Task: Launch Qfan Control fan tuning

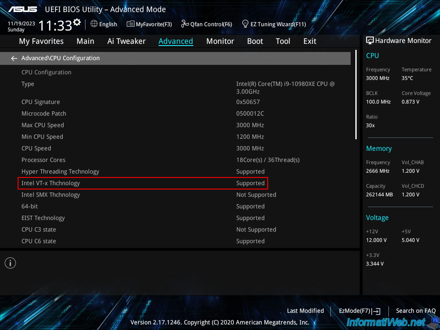Action: point(206,24)
